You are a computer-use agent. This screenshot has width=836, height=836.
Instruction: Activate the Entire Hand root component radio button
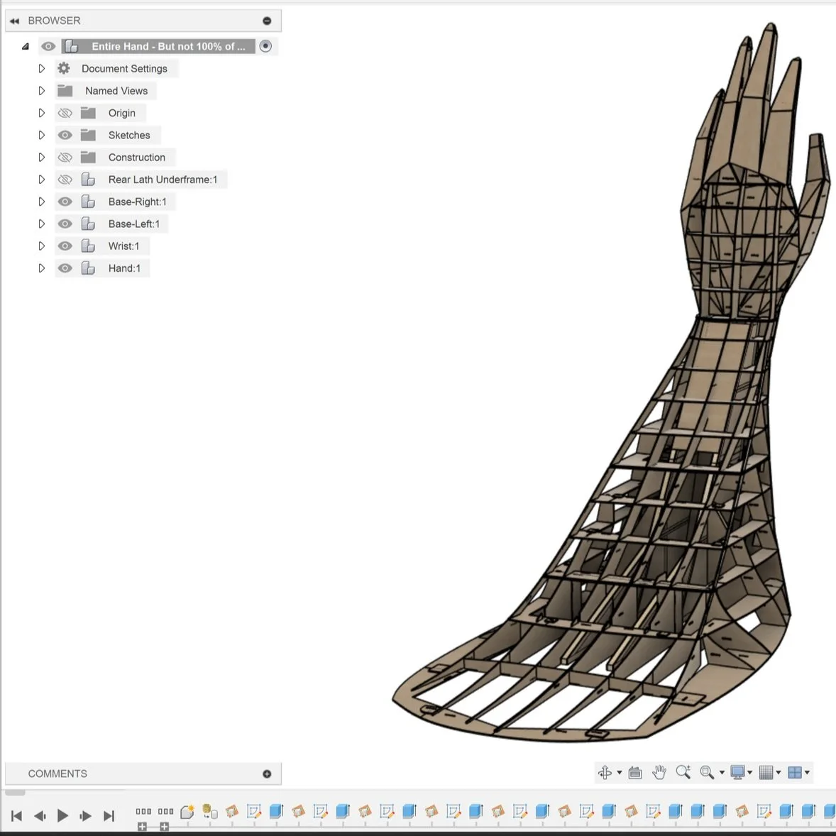pos(265,46)
